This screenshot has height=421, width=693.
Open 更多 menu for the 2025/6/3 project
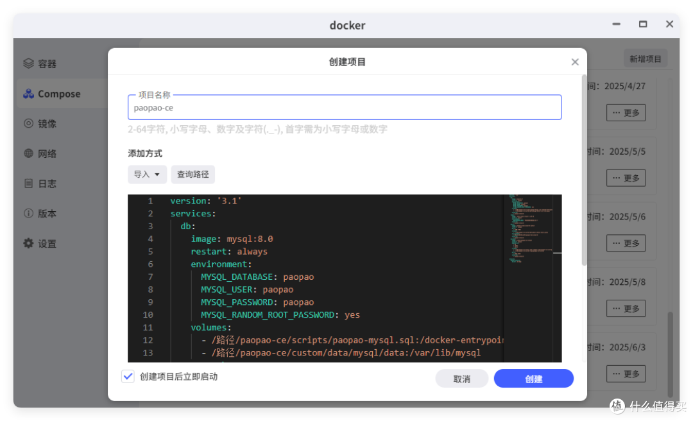click(x=626, y=374)
